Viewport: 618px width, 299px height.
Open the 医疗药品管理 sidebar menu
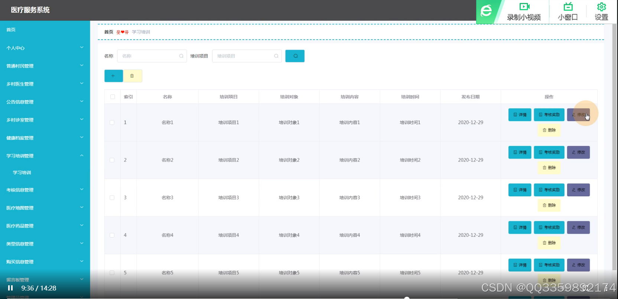click(45, 226)
